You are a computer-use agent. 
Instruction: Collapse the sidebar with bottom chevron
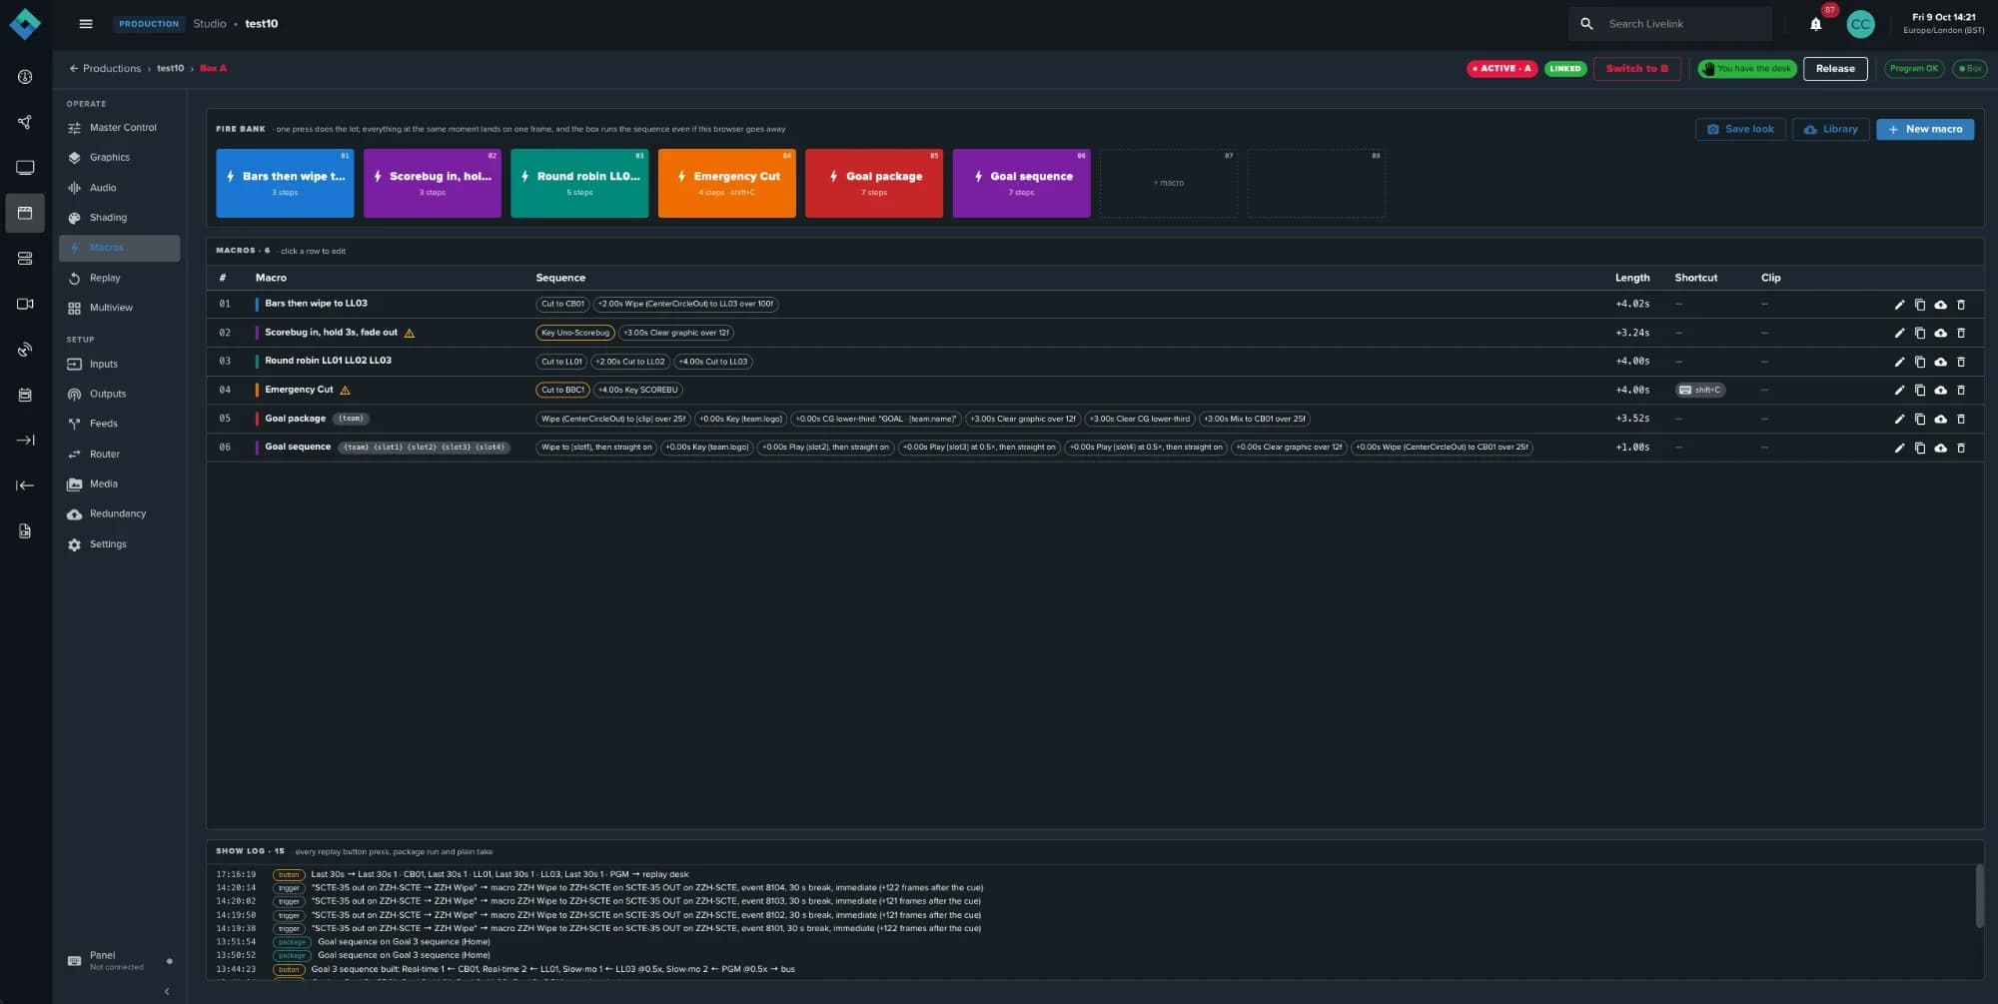pyautogui.click(x=167, y=991)
